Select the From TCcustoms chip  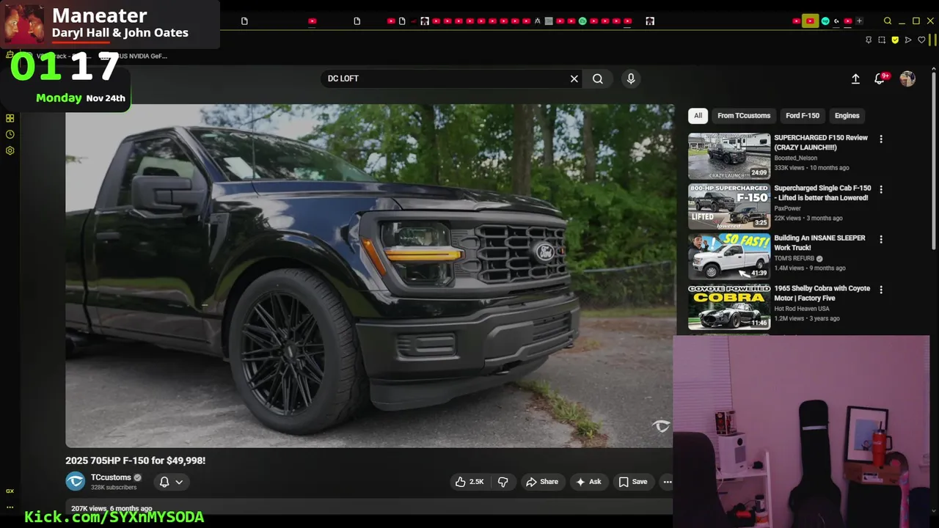tap(744, 116)
